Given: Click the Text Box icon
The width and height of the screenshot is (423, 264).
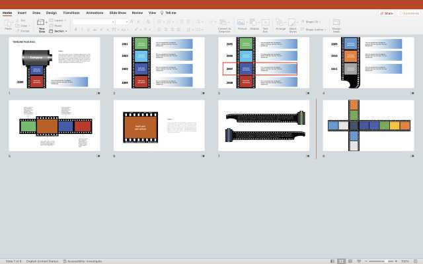Looking at the screenshot, I should point(265,23).
